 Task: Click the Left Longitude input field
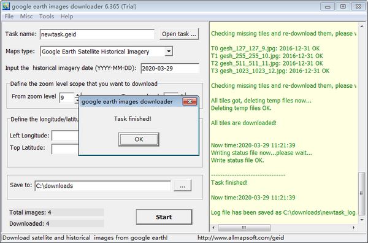[65, 136]
